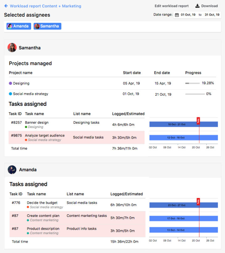Viewport: 225px width, 253px height.
Task: Click Amanda's profile avatar
Action: (11, 170)
